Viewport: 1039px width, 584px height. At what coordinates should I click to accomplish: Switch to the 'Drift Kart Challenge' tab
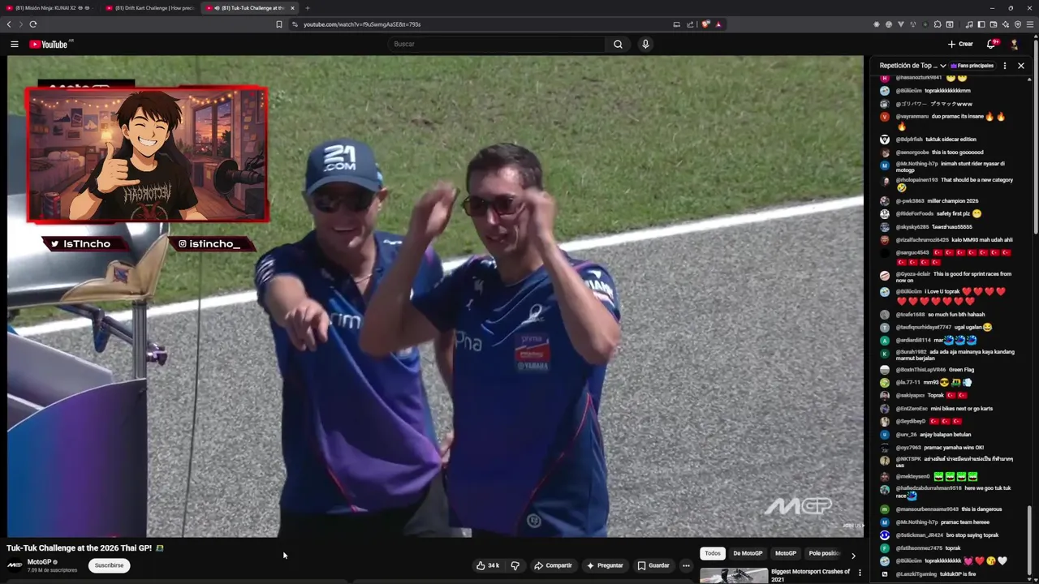[150, 8]
